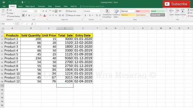Apply fill color paint bucket
Viewport: 193px width, 108px height.
click(40, 15)
